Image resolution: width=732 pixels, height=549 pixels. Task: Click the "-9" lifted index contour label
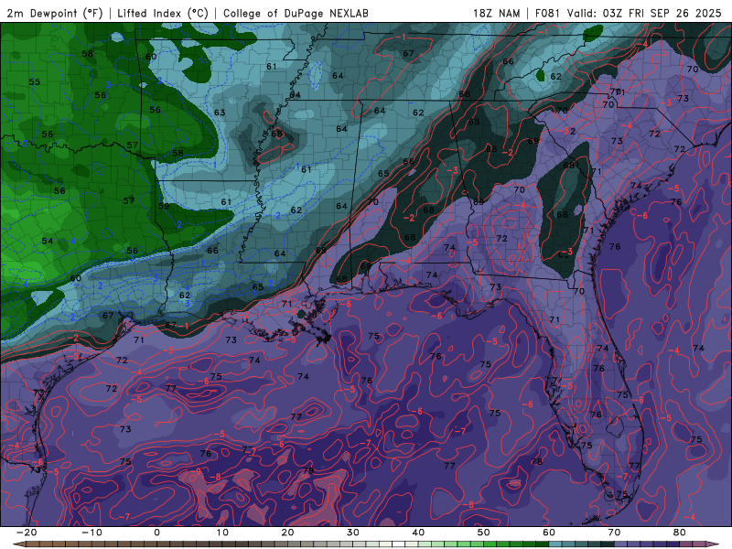(x=197, y=471)
